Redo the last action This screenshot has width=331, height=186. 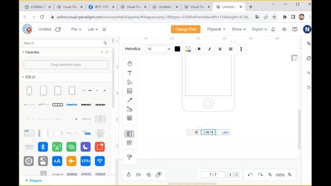pos(260,175)
